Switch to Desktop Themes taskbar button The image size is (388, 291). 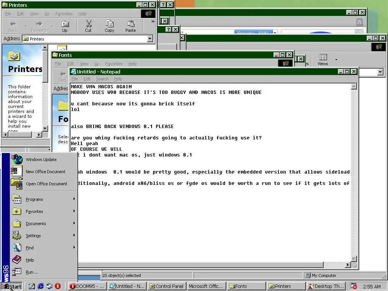[326, 286]
